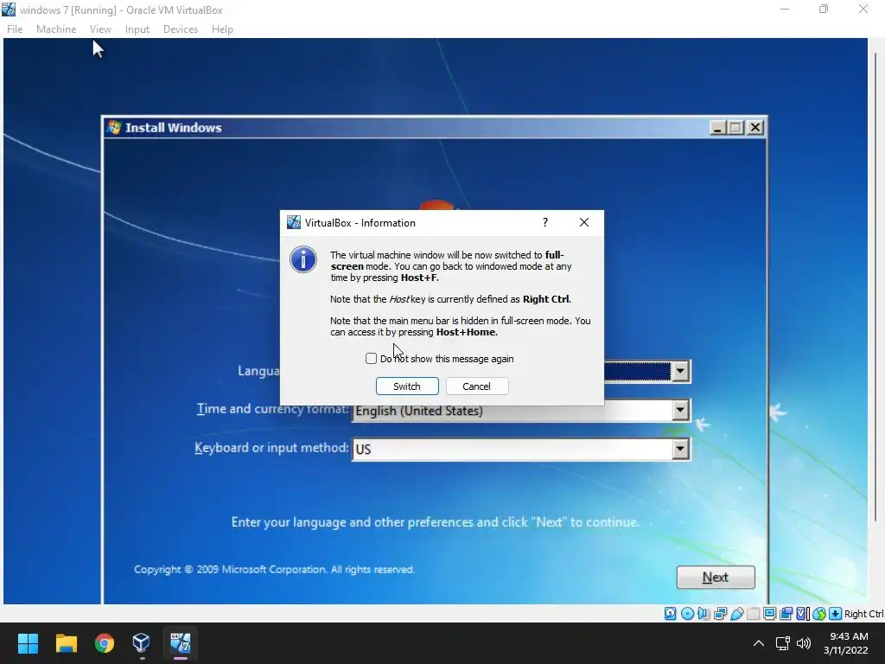Open the Windows Start menu

coord(28,643)
